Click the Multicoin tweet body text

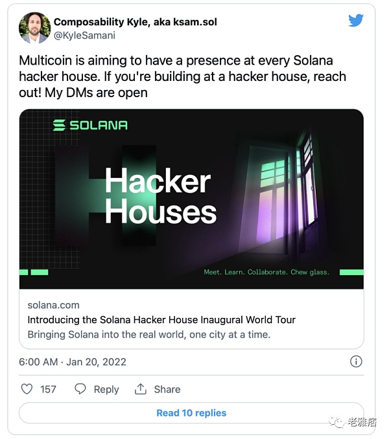point(183,76)
